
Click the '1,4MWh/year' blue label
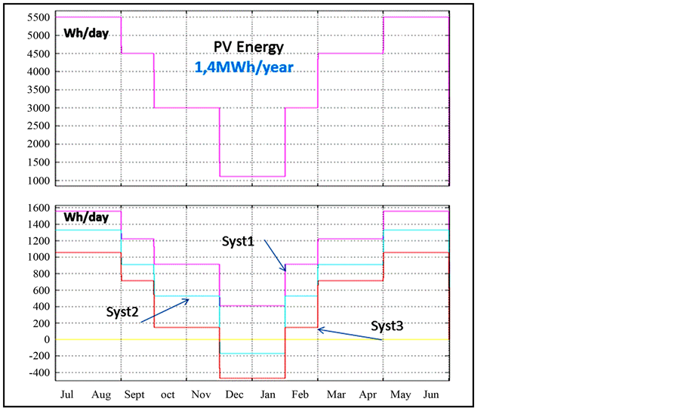tap(244, 67)
